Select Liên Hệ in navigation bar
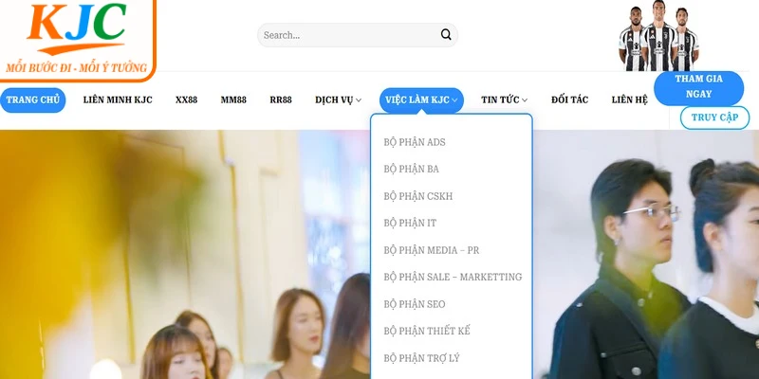The width and height of the screenshot is (759, 379). pos(630,100)
